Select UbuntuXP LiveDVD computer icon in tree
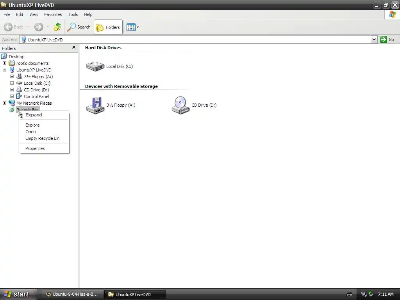Viewport: 400px width, 300px height. [12, 70]
